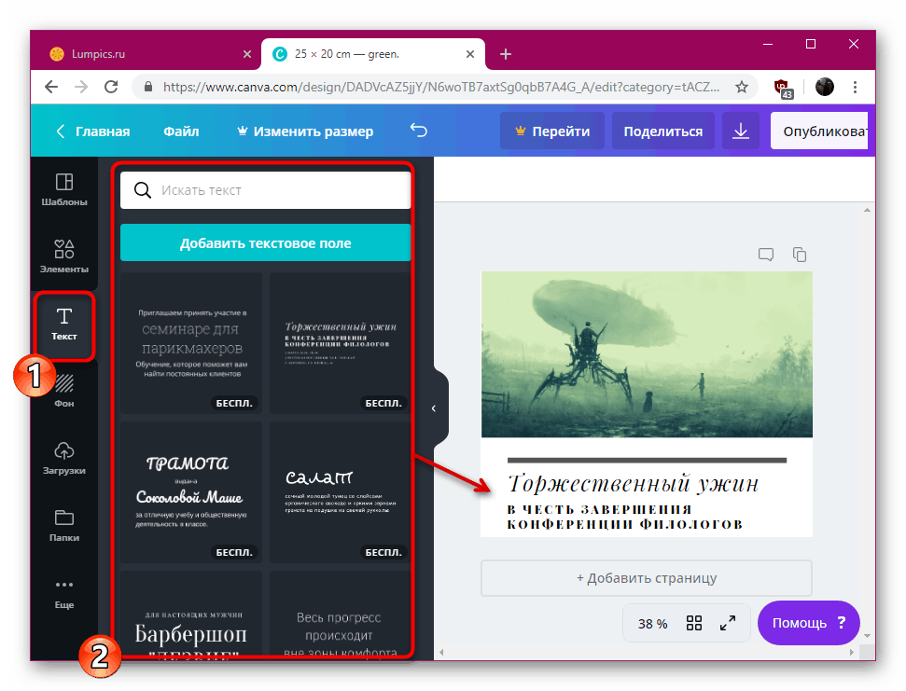Click the undo arrow in the header
The height and width of the screenshot is (691, 906).
click(419, 131)
